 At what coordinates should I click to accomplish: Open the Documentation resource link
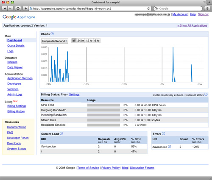point(17,127)
